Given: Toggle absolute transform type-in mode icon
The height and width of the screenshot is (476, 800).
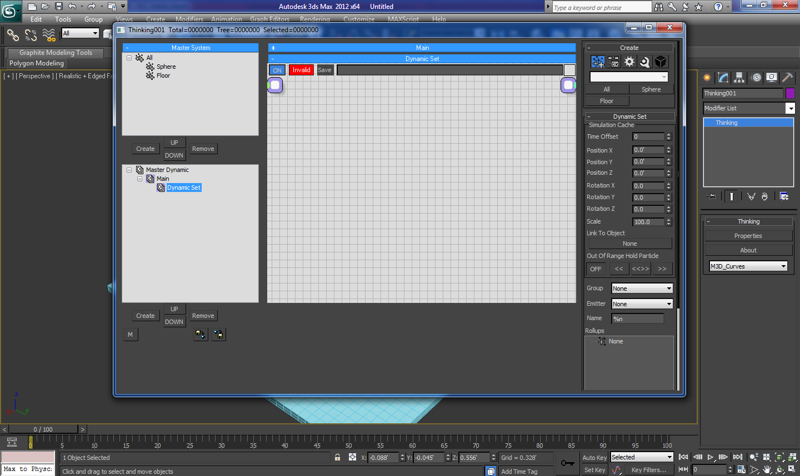Looking at the screenshot, I should (x=352, y=457).
